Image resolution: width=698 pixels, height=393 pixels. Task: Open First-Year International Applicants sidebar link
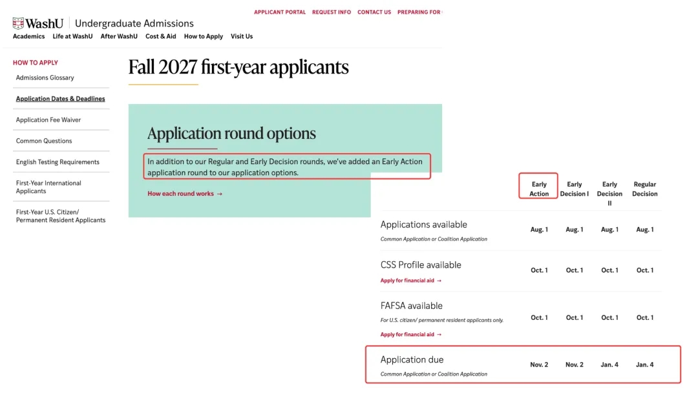[x=48, y=187]
